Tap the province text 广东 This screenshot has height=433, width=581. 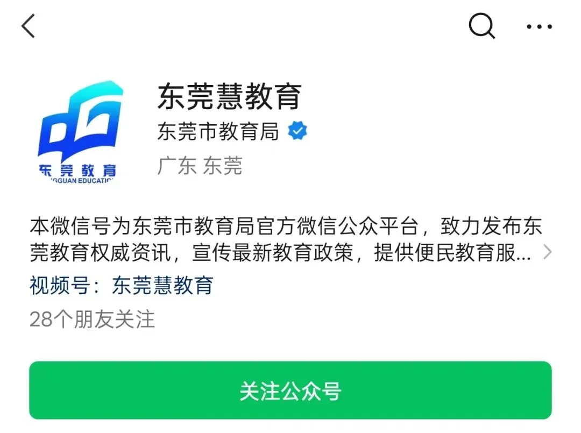(177, 166)
